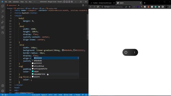Viewport: 171px width, 96px height.
Task: Toggle primary side bar layout icon
Action: [64, 2]
